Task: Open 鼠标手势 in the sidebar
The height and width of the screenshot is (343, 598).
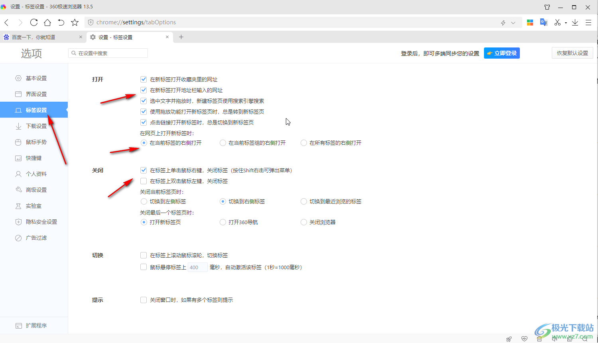Action: point(34,142)
